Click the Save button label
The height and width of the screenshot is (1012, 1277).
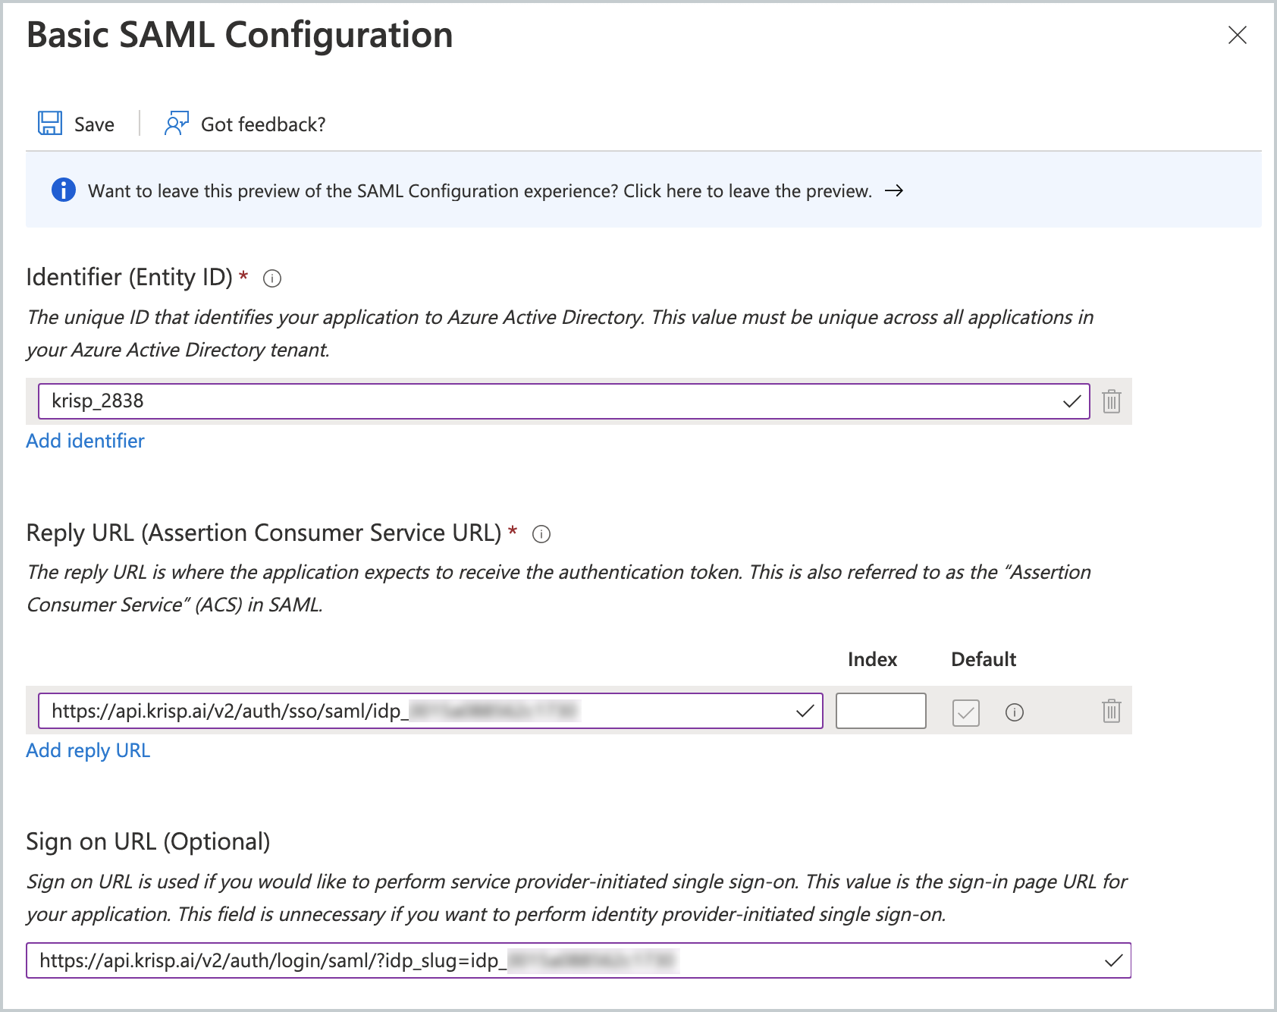coord(94,124)
